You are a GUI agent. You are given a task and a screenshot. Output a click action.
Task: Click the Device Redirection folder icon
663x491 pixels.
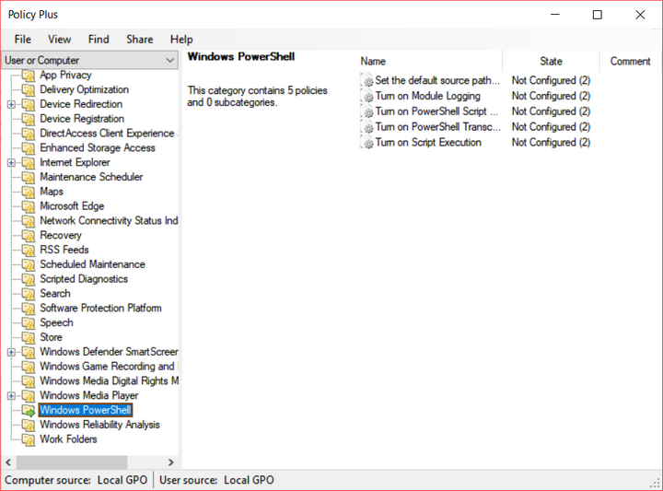click(x=29, y=104)
